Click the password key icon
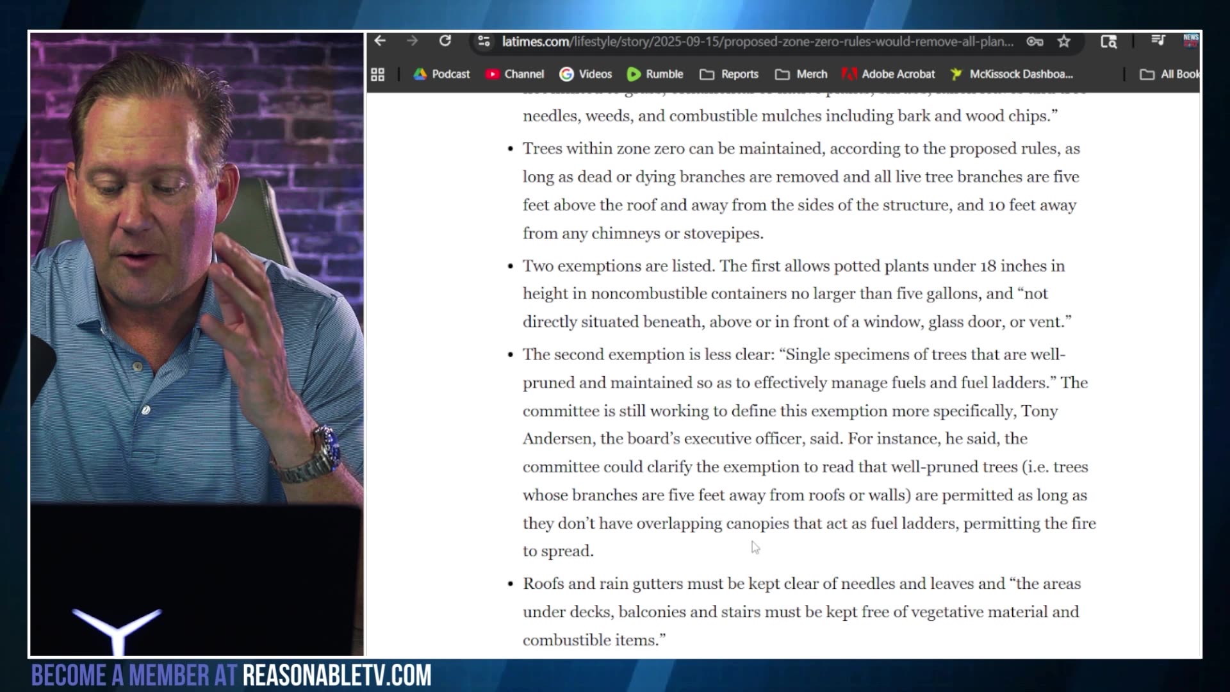 tap(1035, 42)
